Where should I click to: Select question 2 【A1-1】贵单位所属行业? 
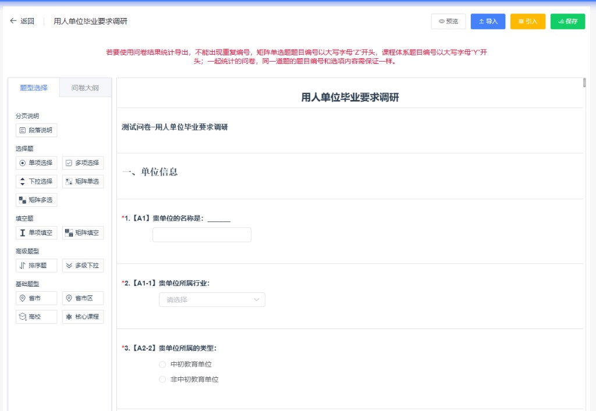[166, 283]
